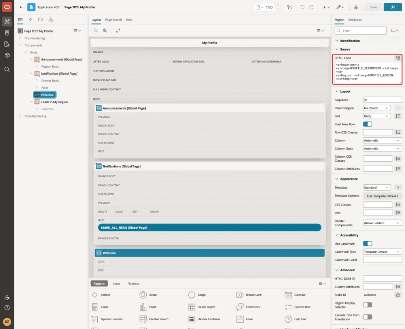Viewport: 405px width, 329px height.
Task: Switch to the Attributes tab
Action: (x=355, y=20)
